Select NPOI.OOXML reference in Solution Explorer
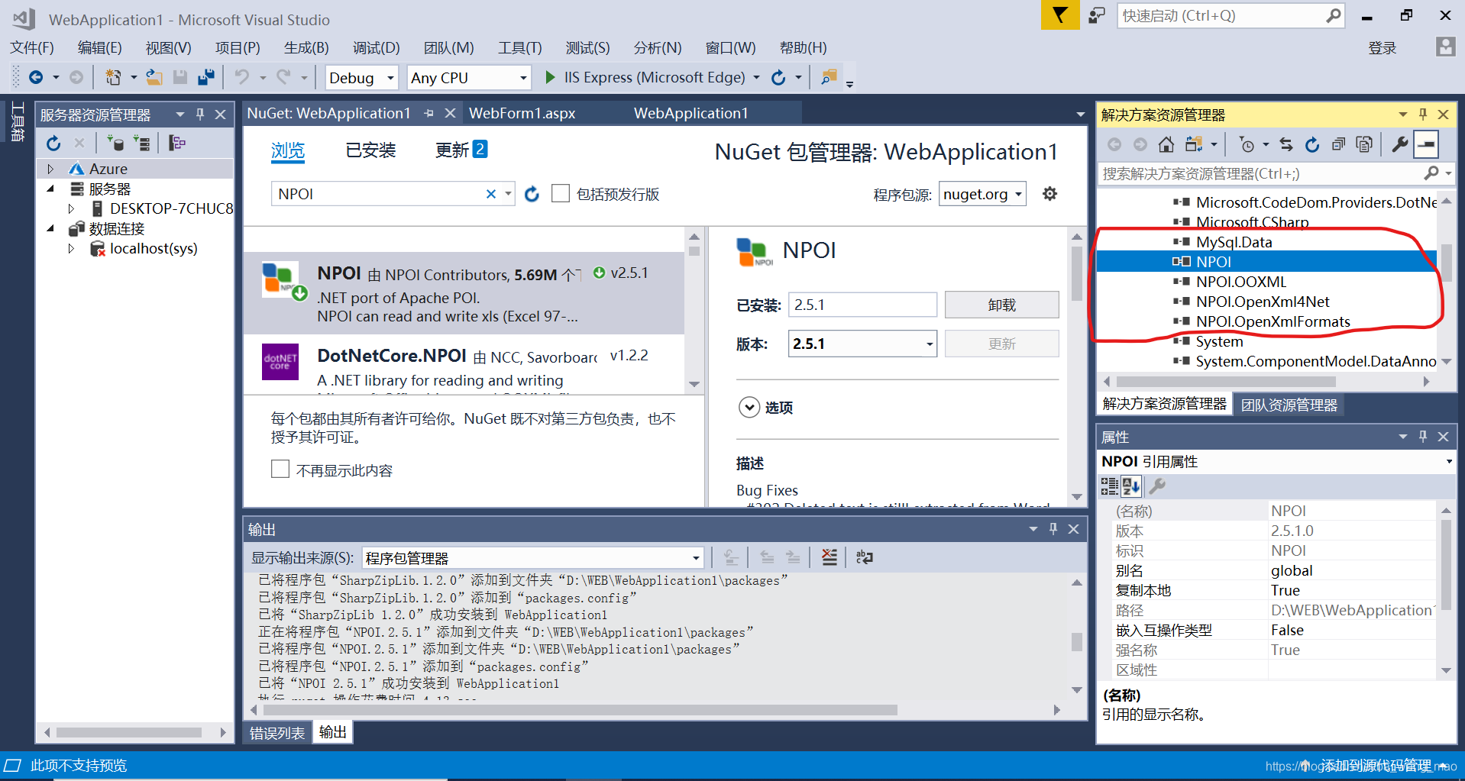Viewport: 1465px width, 781px height. [1241, 282]
